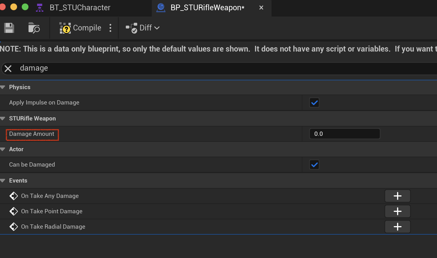Compile the blueprint
The width and height of the screenshot is (437, 258).
[80, 28]
